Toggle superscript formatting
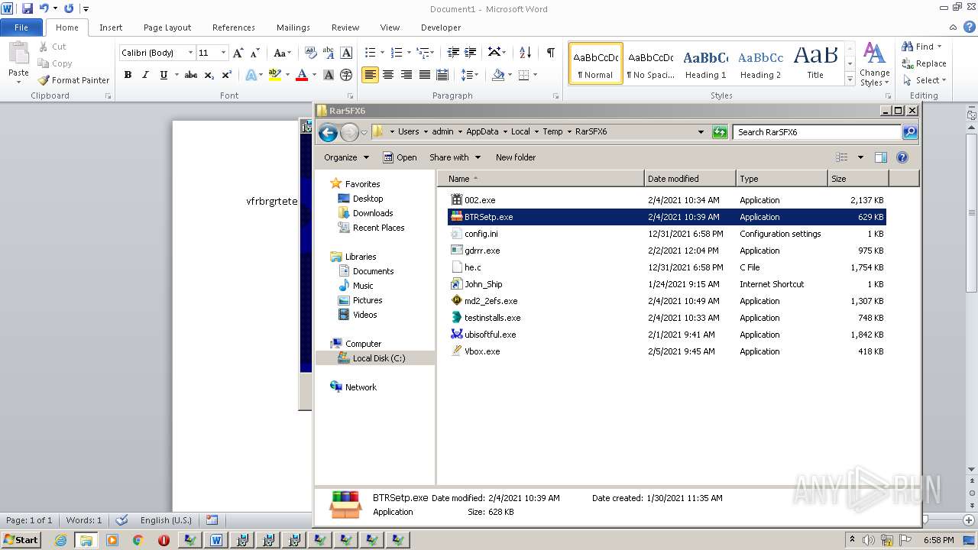This screenshot has width=978, height=550. tap(227, 75)
